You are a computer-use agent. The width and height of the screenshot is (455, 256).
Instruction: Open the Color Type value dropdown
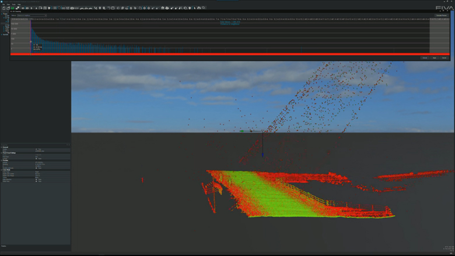coord(53,172)
